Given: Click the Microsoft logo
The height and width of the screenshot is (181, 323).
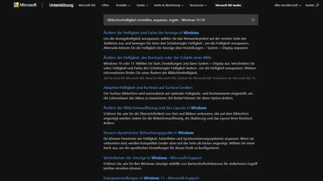Looking at the screenshot, I should 25,5.
